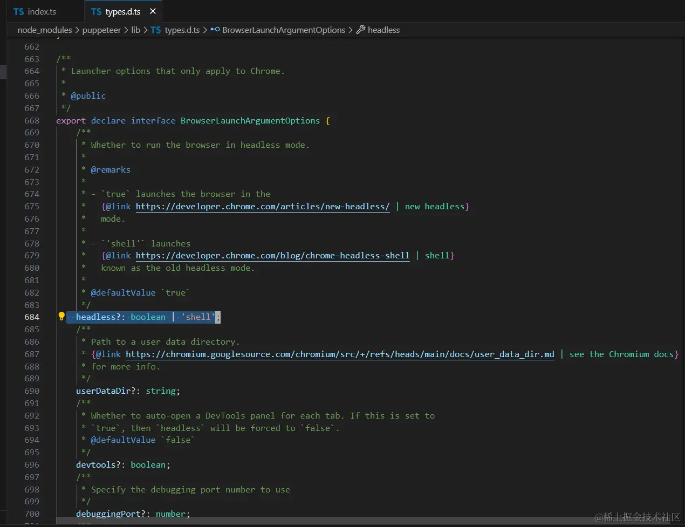
Task: Open lib breadcrumb segment
Action: [135, 30]
